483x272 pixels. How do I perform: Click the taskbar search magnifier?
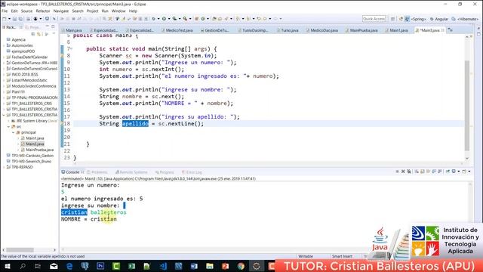click(23, 266)
